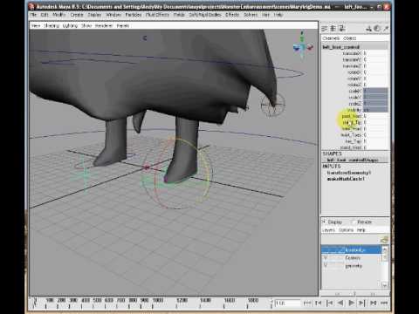The height and width of the screenshot is (314, 419).
Task: Click the current time input field
Action: [287, 304]
